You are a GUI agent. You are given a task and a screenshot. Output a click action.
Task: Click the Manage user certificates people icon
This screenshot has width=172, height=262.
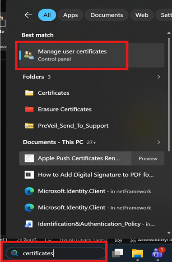click(x=29, y=55)
